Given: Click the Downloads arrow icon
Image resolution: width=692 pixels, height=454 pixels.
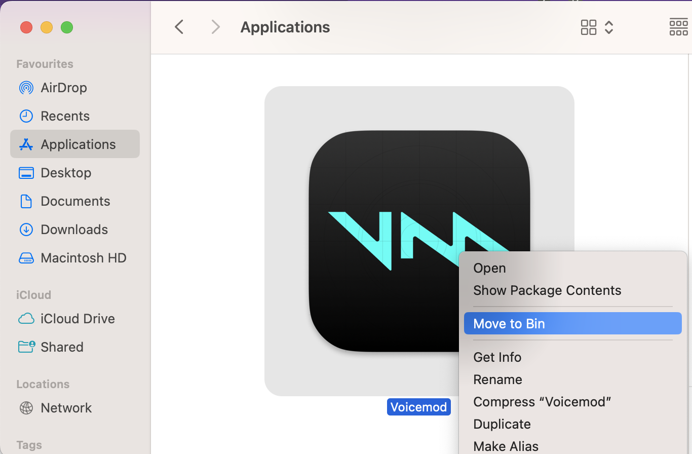Looking at the screenshot, I should pyautogui.click(x=26, y=230).
